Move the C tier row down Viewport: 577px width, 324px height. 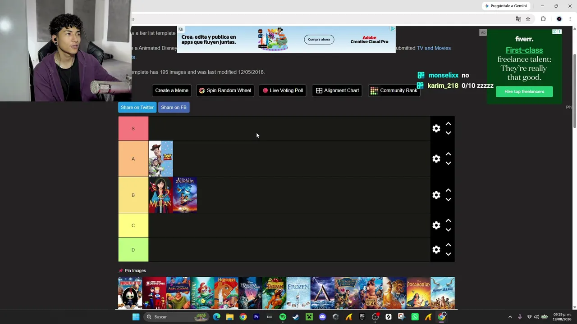(x=448, y=230)
